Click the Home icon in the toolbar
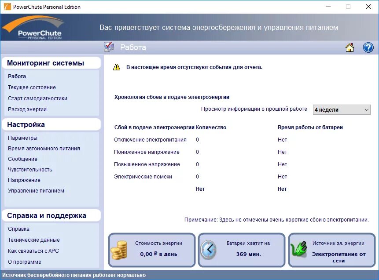Image resolution: width=379 pixels, height=280 pixels. click(350, 47)
